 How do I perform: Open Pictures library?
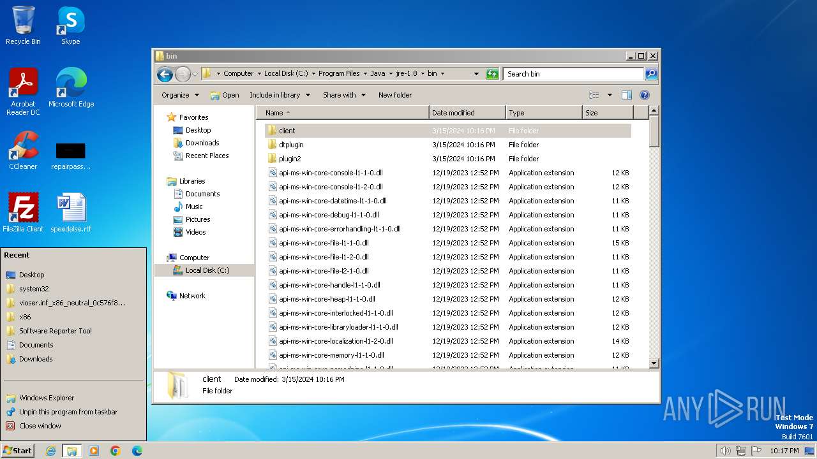click(x=198, y=219)
